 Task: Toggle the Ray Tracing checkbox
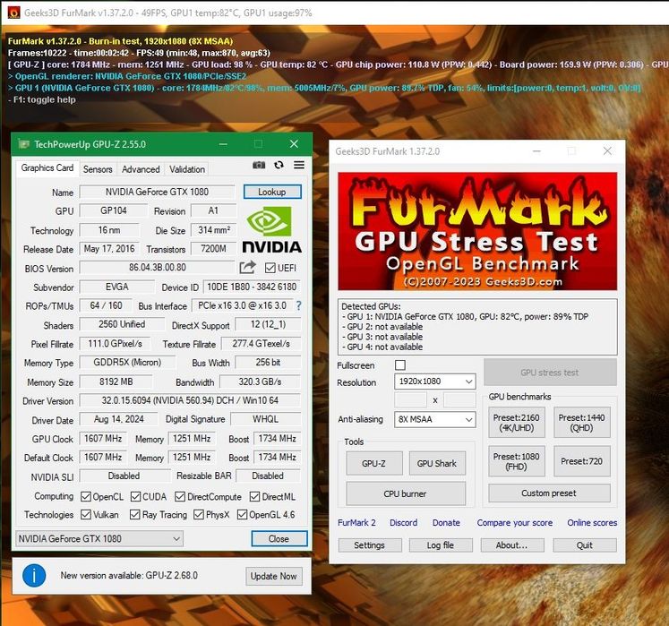point(135,514)
